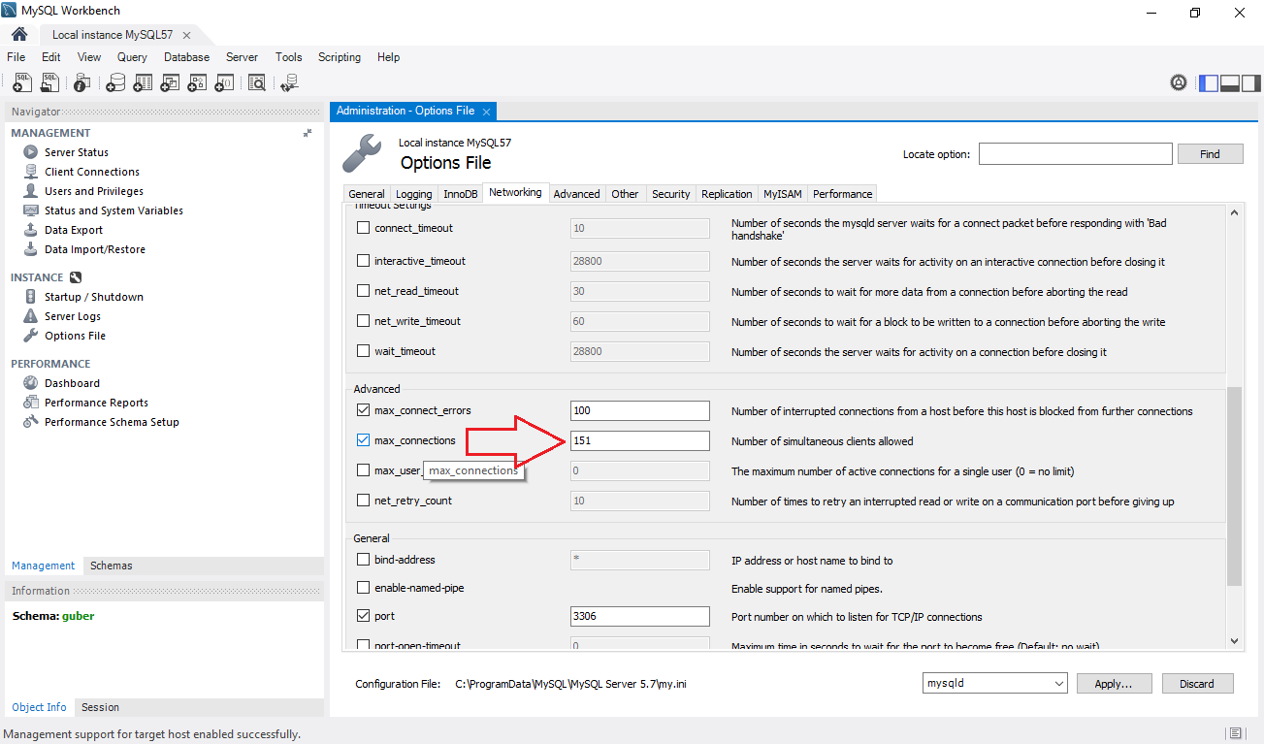Click the options list vertical scrollbar
This screenshot has width=1264, height=744.
coord(1234,485)
